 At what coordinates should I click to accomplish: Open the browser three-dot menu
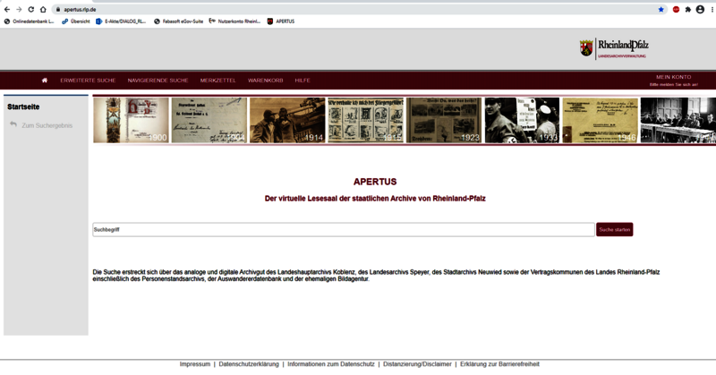tap(712, 9)
